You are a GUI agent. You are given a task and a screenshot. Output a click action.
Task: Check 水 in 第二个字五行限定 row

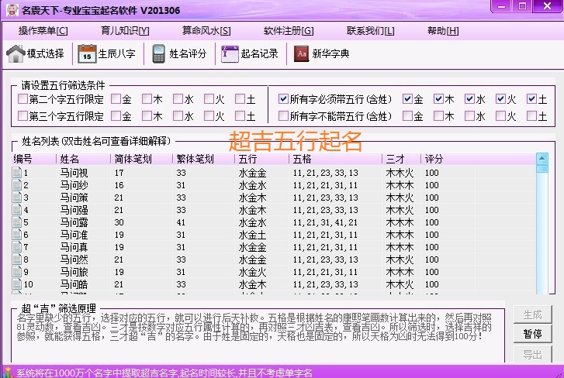click(178, 98)
